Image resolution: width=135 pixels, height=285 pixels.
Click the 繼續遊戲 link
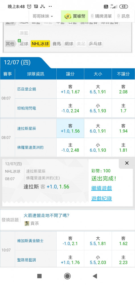click(x=102, y=188)
